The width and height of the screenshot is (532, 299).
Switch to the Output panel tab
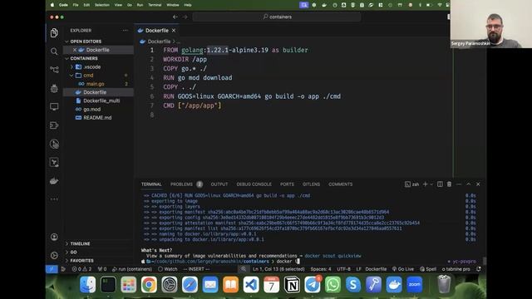pos(219,184)
